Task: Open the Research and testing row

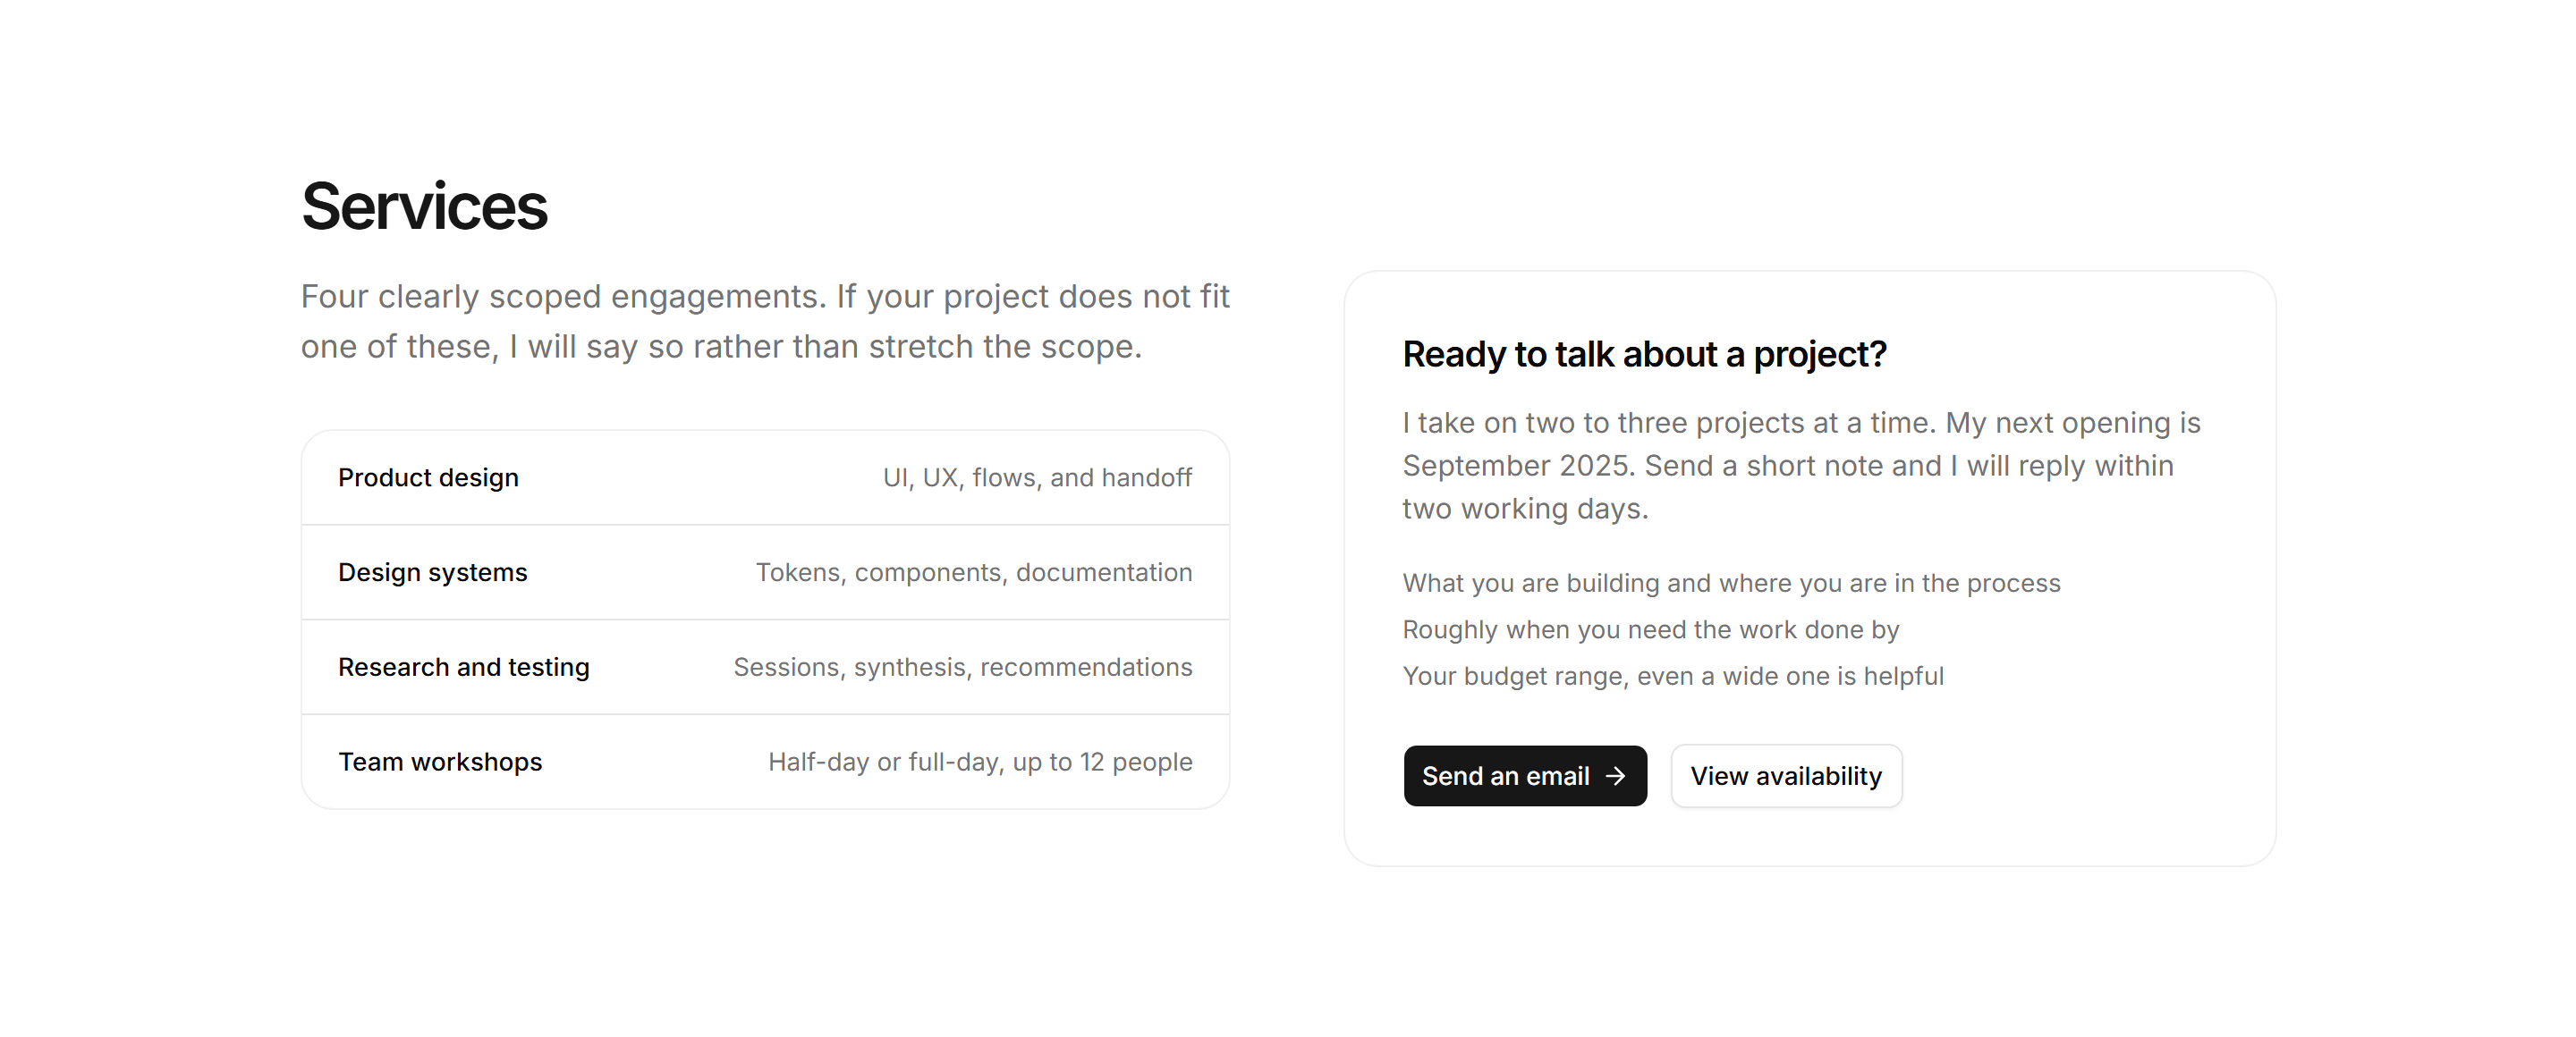Action: tap(765, 668)
